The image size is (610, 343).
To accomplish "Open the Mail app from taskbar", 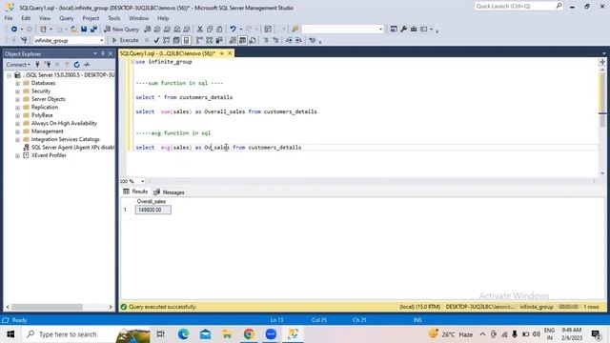I will (206, 334).
